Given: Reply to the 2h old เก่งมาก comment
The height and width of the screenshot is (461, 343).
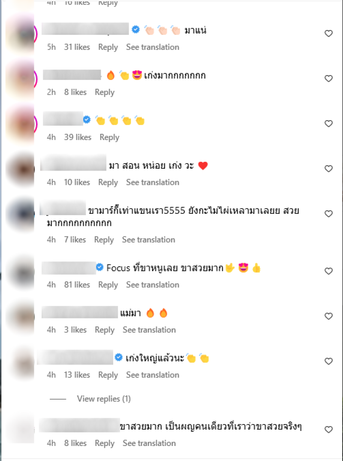Looking at the screenshot, I should pyautogui.click(x=105, y=92).
